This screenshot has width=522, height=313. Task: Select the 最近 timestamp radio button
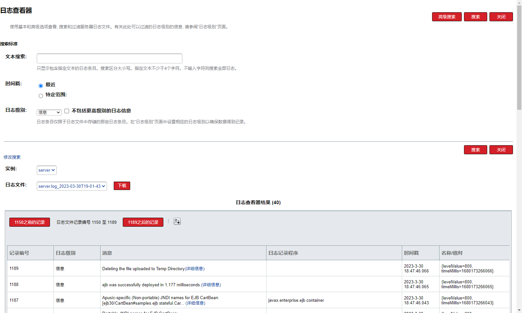pyautogui.click(x=41, y=86)
